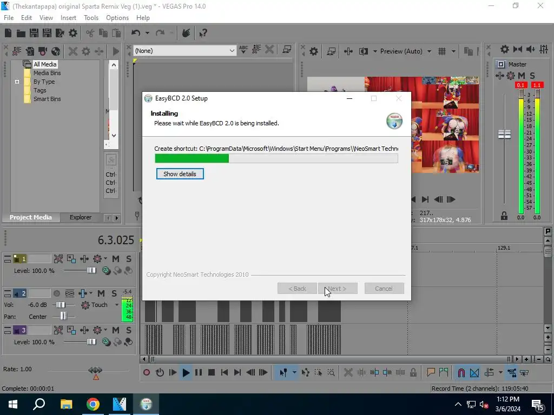Viewport: 554px width, 415px height.
Task: Click the Open folder icon in VEGAS toolbar
Action: click(x=21, y=33)
